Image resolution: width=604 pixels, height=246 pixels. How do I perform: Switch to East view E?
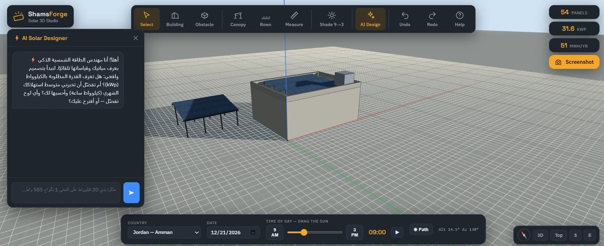(x=589, y=235)
